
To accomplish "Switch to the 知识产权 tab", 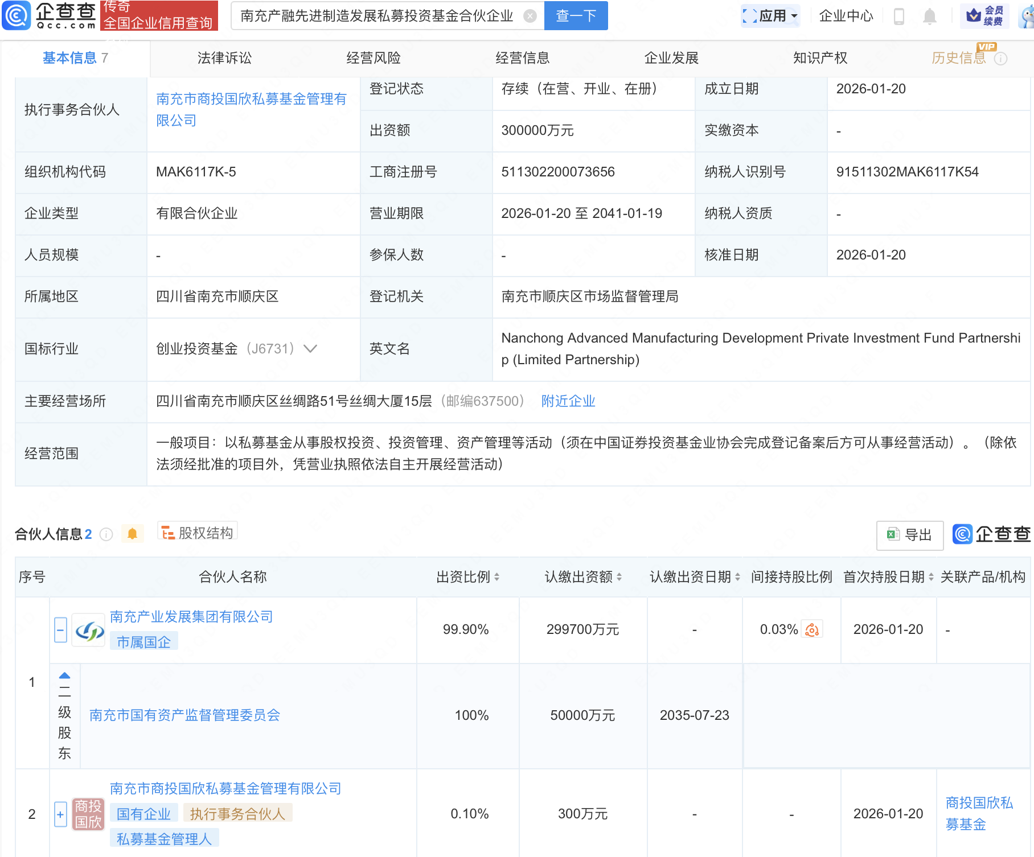I will [820, 58].
